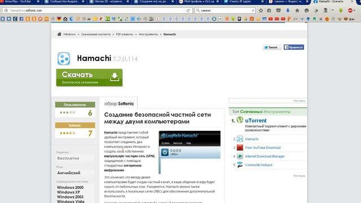361x203 pixels.
Task: Click the magnifier icon in search box
Action: click(197, 10)
